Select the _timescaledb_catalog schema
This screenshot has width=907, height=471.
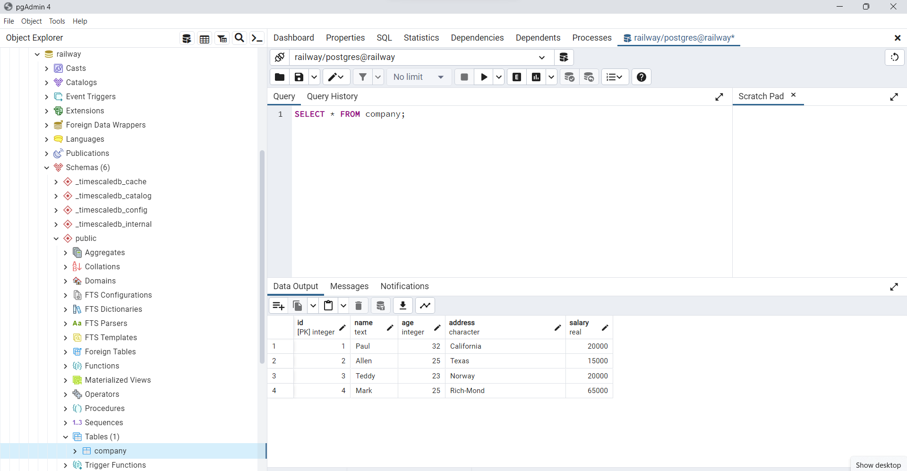coord(113,196)
